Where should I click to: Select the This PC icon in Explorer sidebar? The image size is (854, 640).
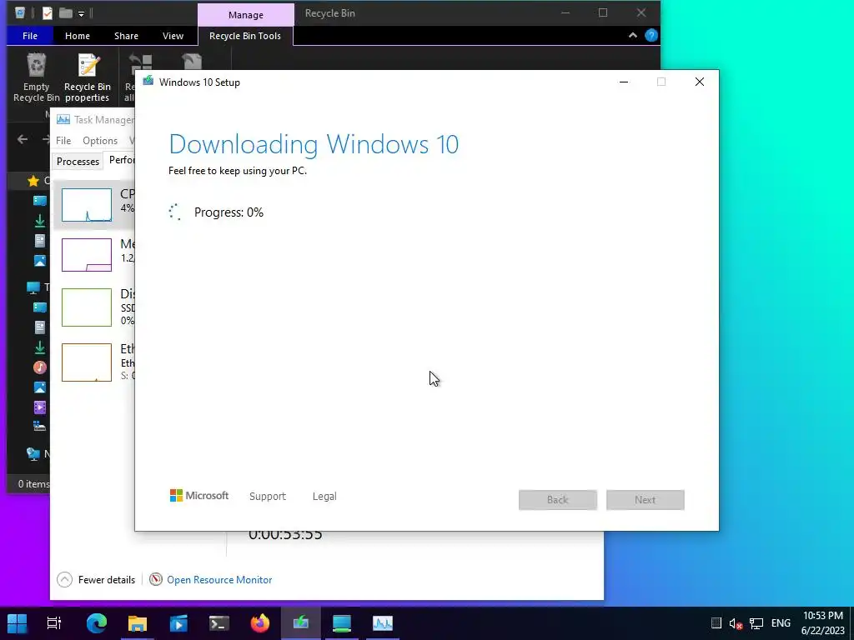[x=33, y=287]
